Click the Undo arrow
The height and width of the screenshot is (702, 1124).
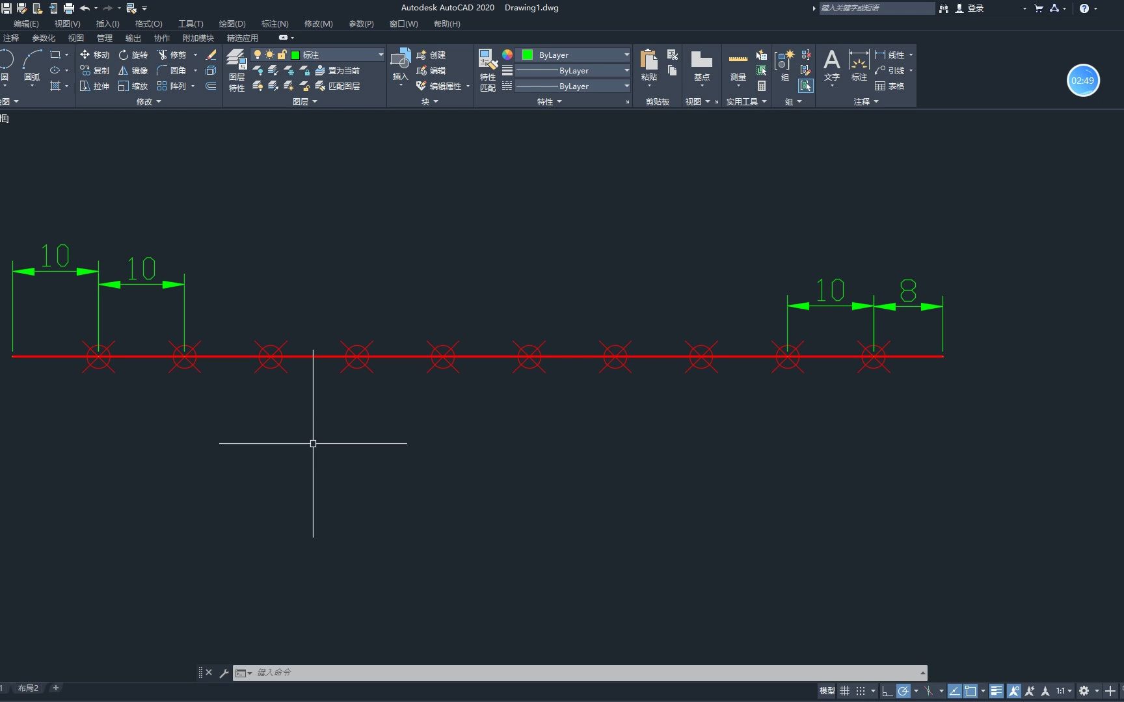[85, 8]
